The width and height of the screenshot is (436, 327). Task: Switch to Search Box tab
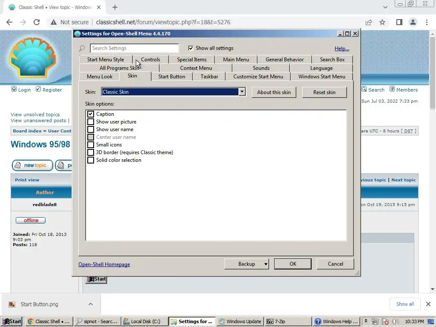pos(332,60)
